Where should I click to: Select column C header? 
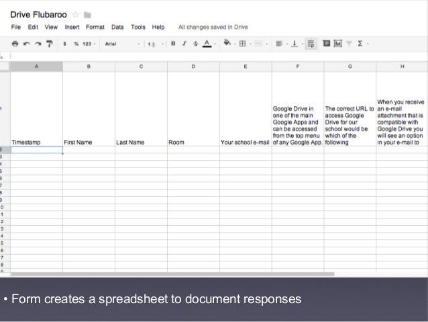click(141, 67)
